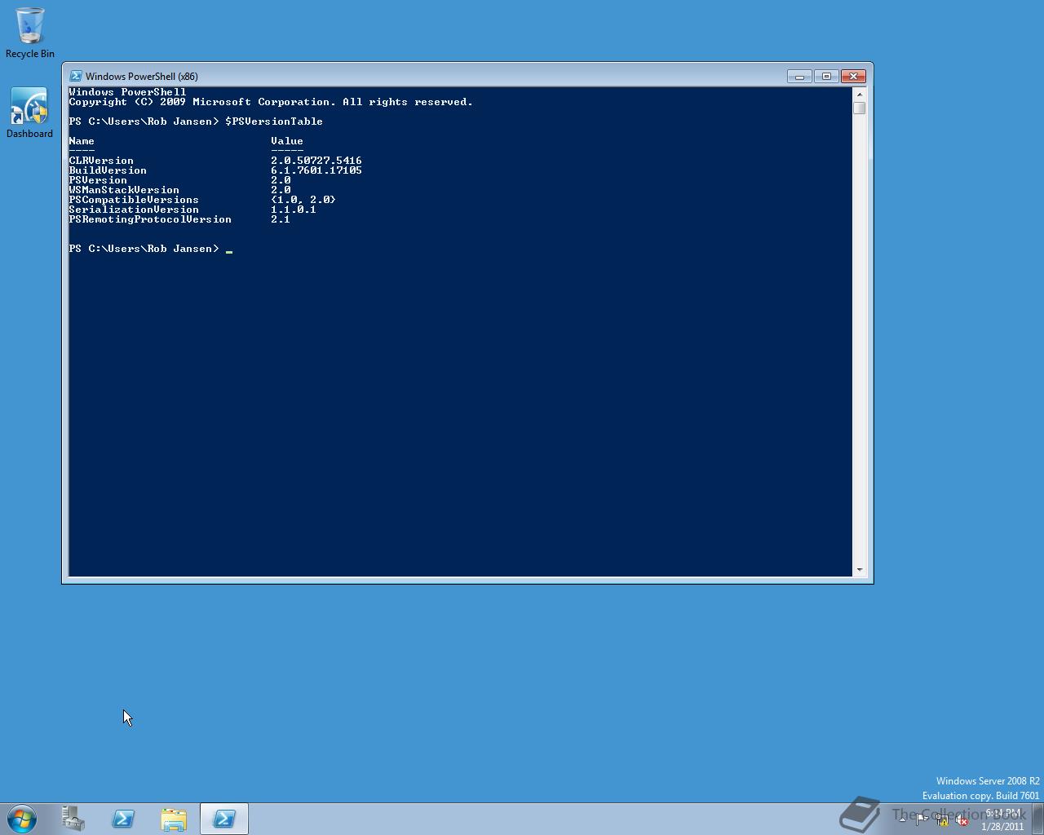Click the Windows PowerShell (x86) title text

click(142, 77)
